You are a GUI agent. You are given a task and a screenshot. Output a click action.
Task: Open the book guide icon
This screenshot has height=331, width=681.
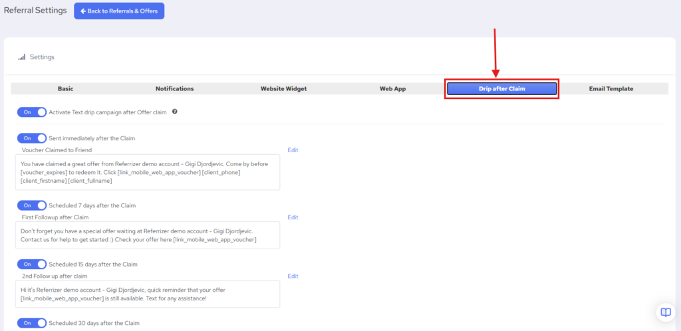(665, 312)
